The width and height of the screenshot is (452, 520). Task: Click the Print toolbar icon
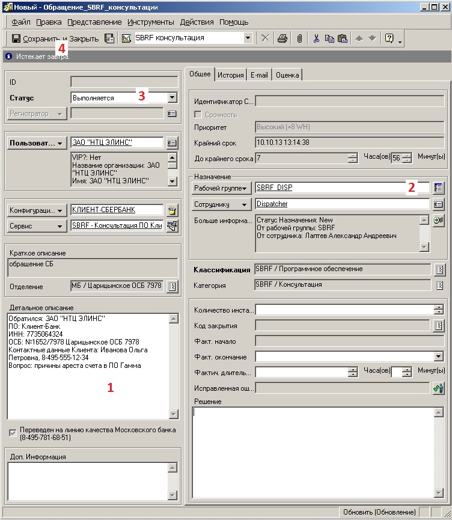coord(282,38)
